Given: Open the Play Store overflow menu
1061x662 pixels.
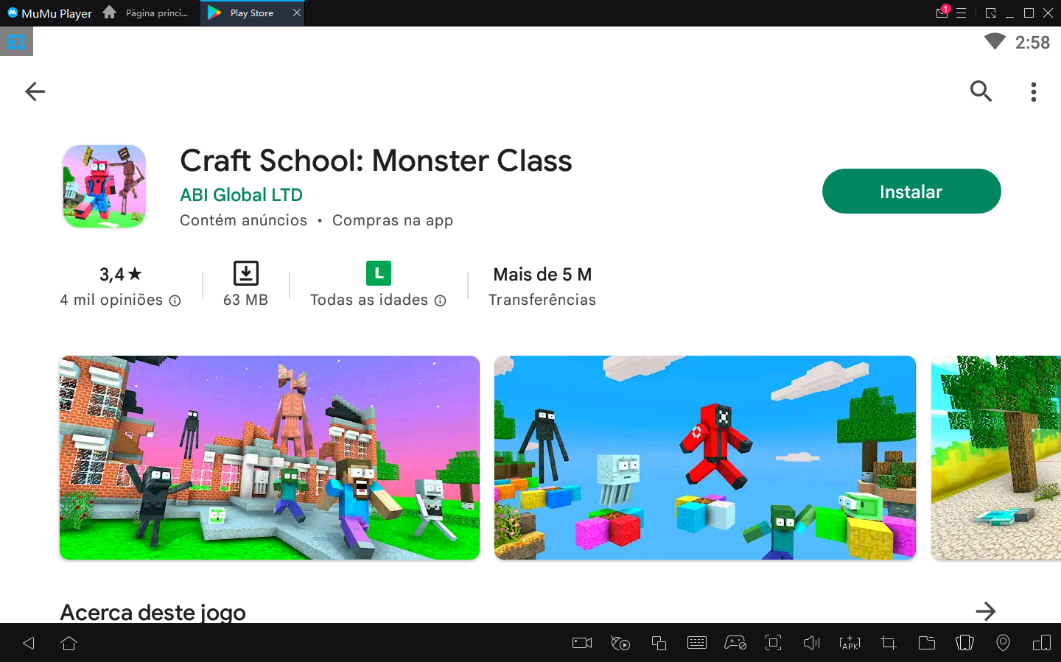Looking at the screenshot, I should pos(1034,91).
